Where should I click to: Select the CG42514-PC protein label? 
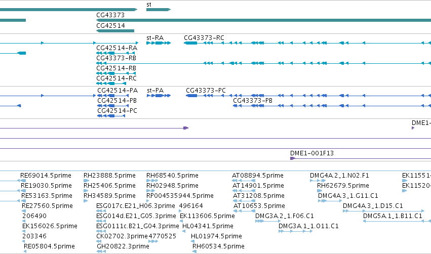pos(117,111)
